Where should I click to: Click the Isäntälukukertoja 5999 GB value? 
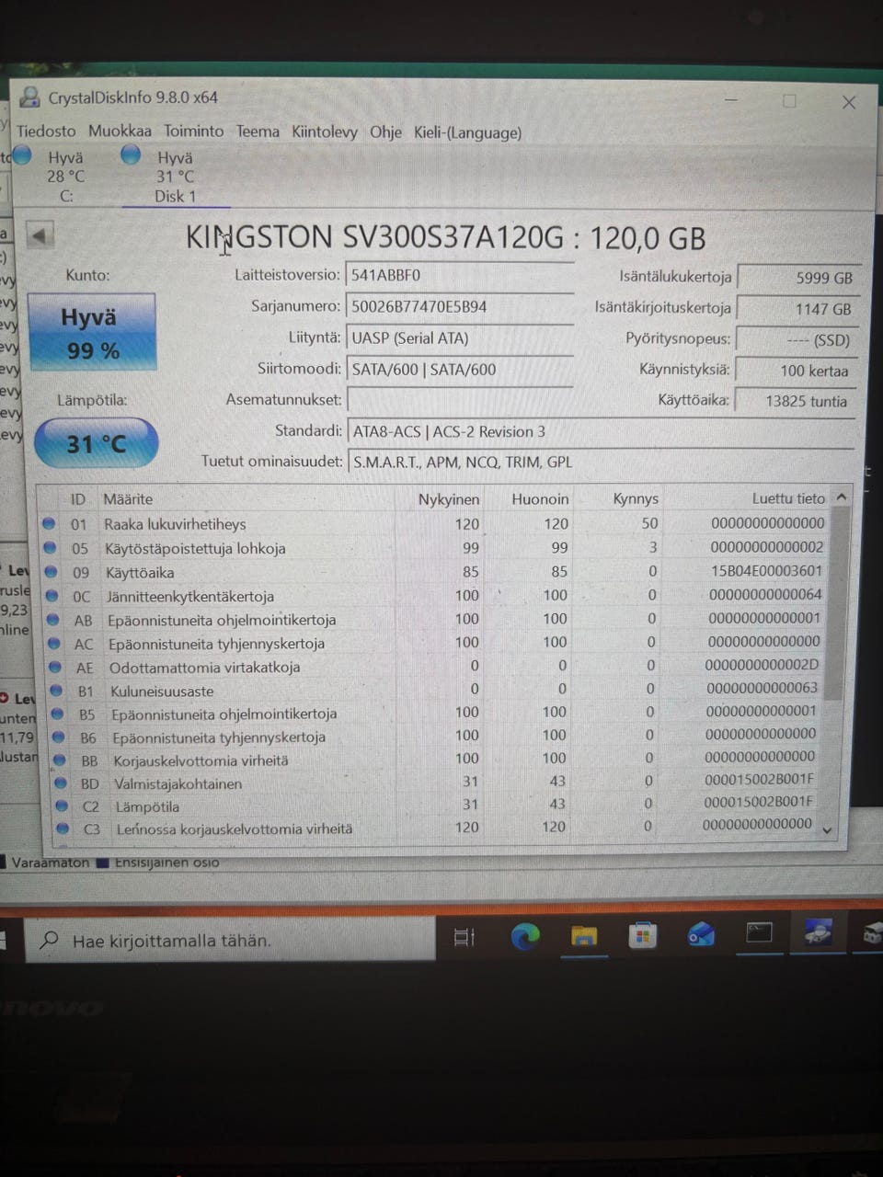click(798, 278)
